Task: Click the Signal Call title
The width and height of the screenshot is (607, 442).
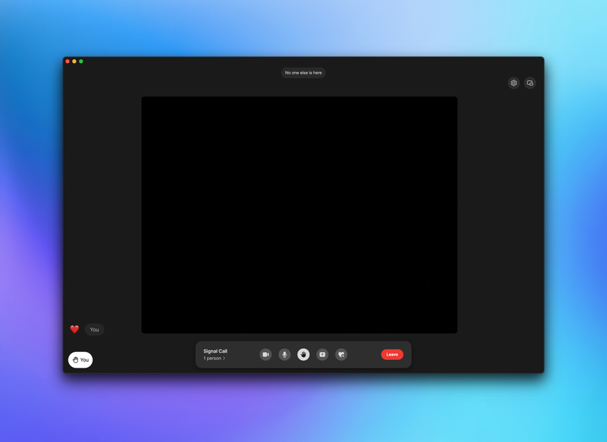Action: tap(215, 351)
